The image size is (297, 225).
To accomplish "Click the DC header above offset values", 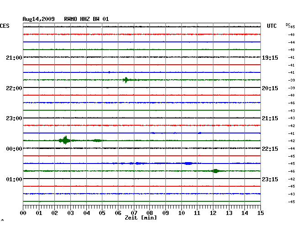I will point(288,25).
